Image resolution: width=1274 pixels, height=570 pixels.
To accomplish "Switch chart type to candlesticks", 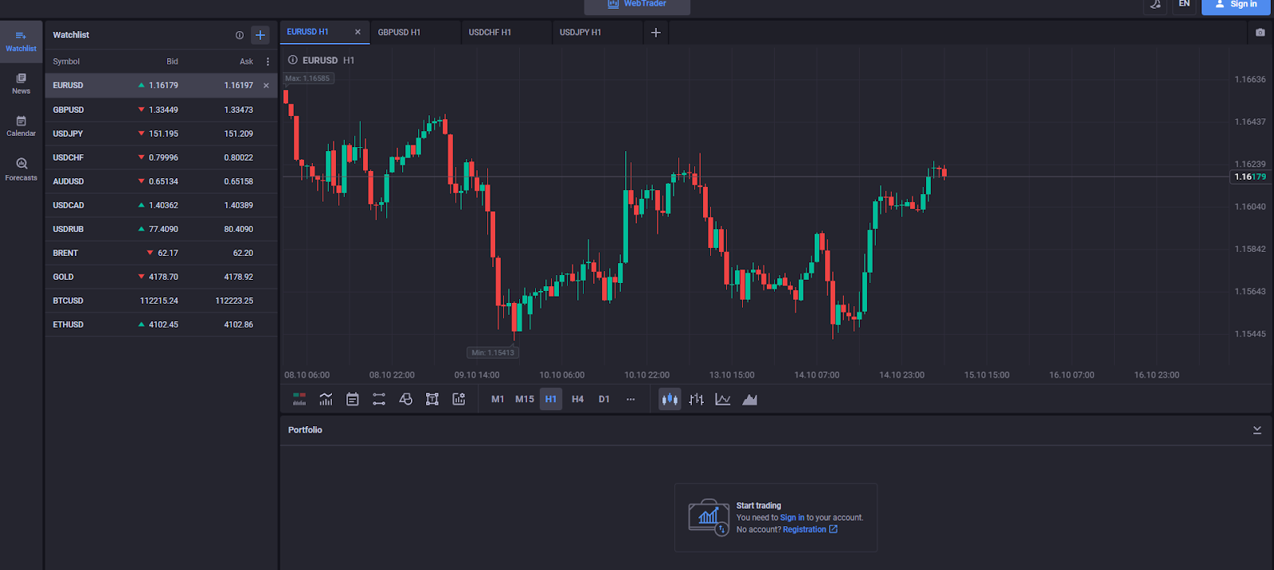I will click(x=670, y=399).
